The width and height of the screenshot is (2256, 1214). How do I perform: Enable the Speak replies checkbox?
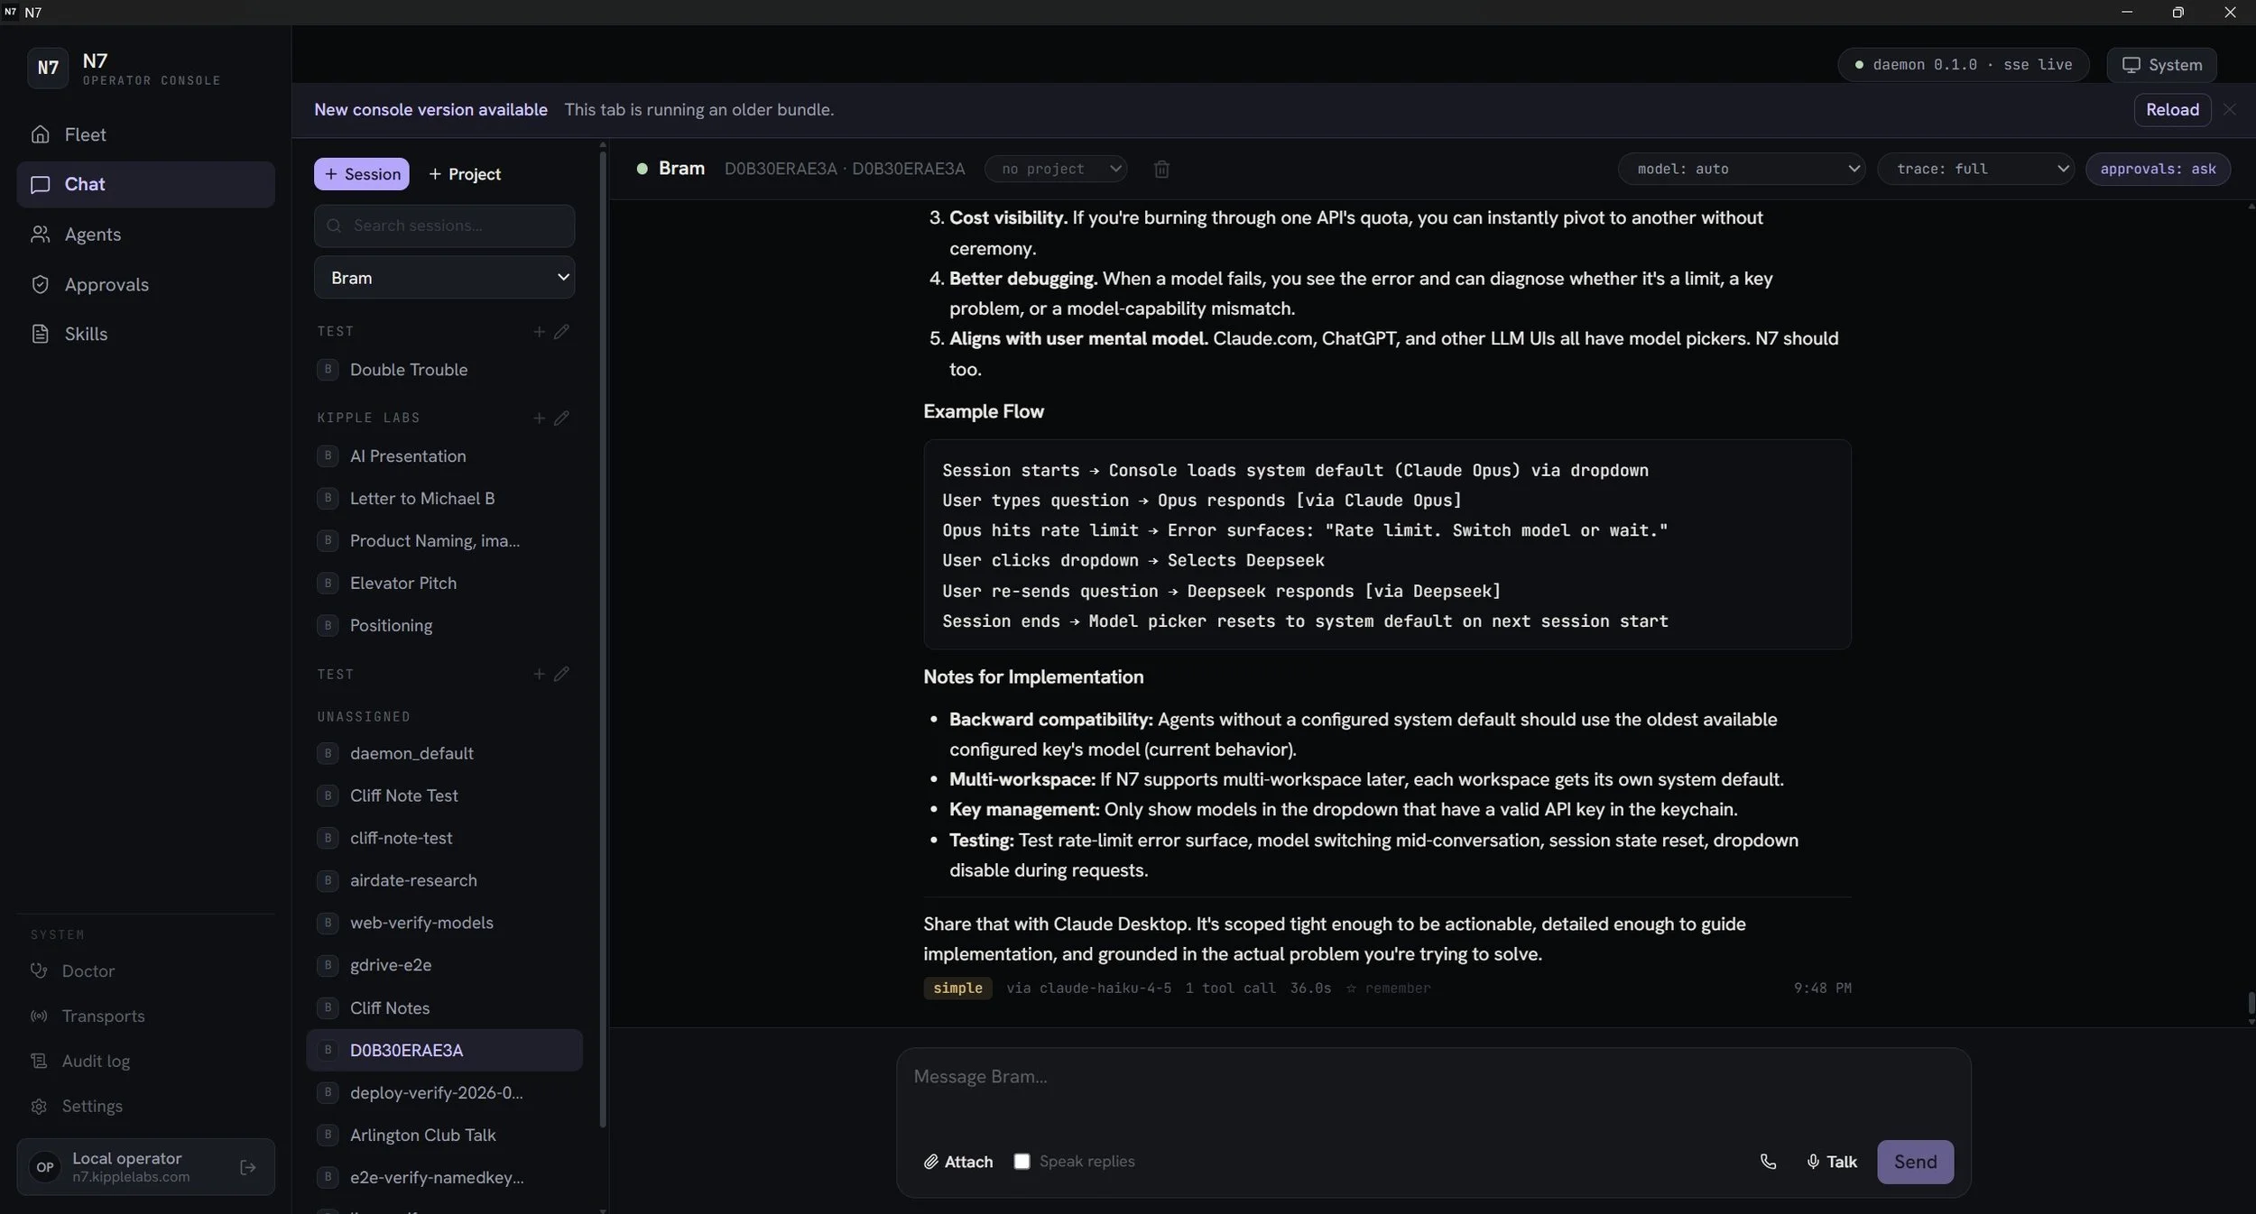(x=1022, y=1162)
